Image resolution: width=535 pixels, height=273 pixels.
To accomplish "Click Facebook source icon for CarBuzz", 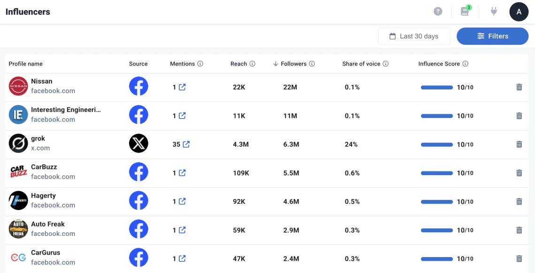I will tap(138, 172).
